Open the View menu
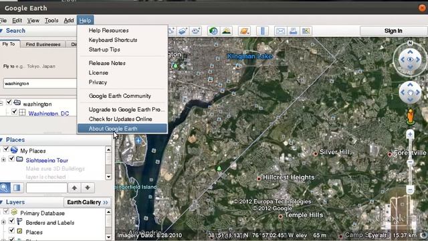Viewport: 428px width, 241px height. [x=33, y=20]
